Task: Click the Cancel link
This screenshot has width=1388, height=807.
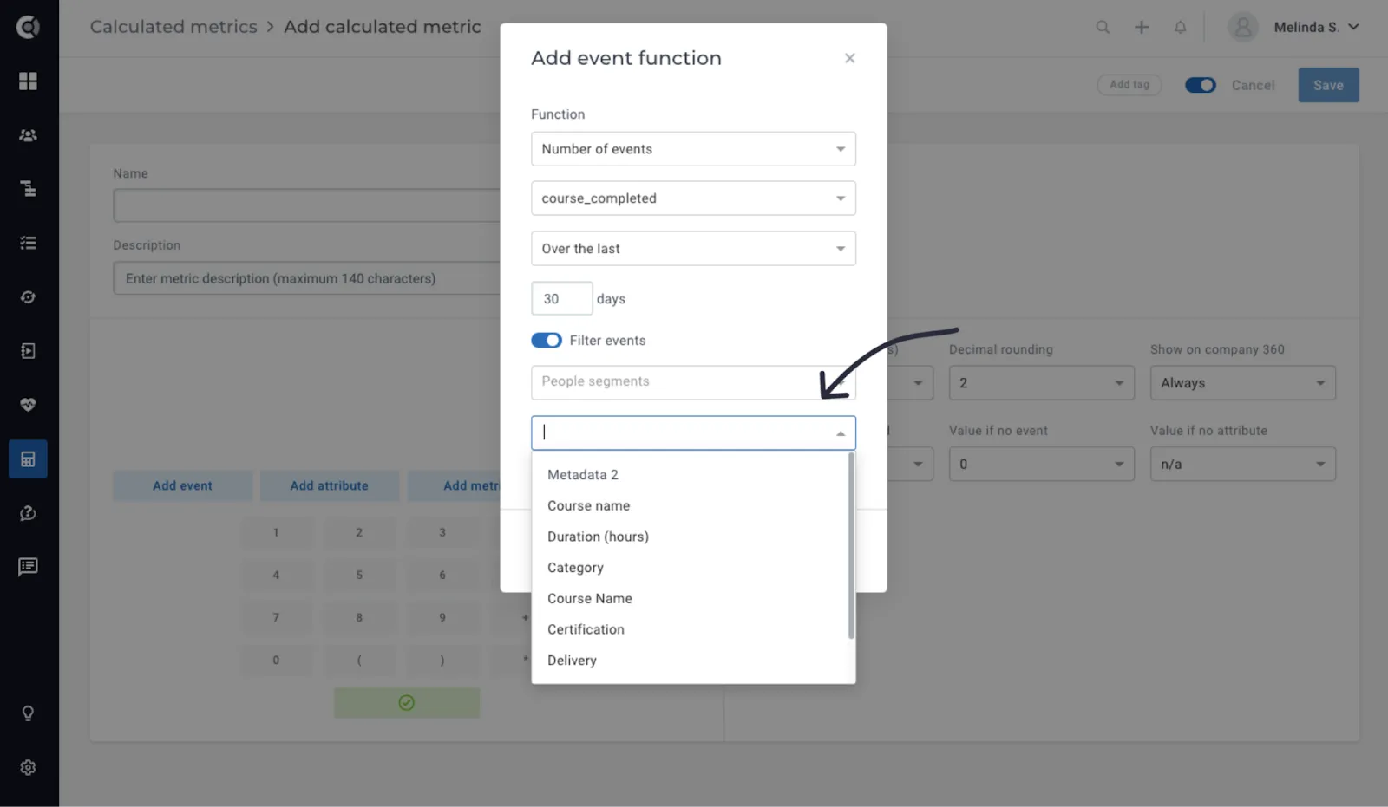Action: pyautogui.click(x=1253, y=85)
